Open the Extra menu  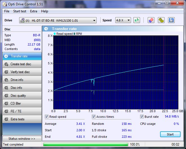(x=34, y=11)
